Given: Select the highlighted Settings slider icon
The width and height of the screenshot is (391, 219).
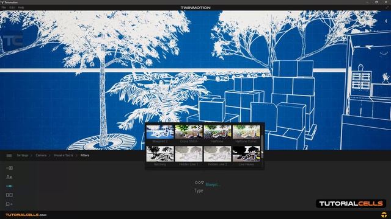Looking at the screenshot, I should 9,186.
